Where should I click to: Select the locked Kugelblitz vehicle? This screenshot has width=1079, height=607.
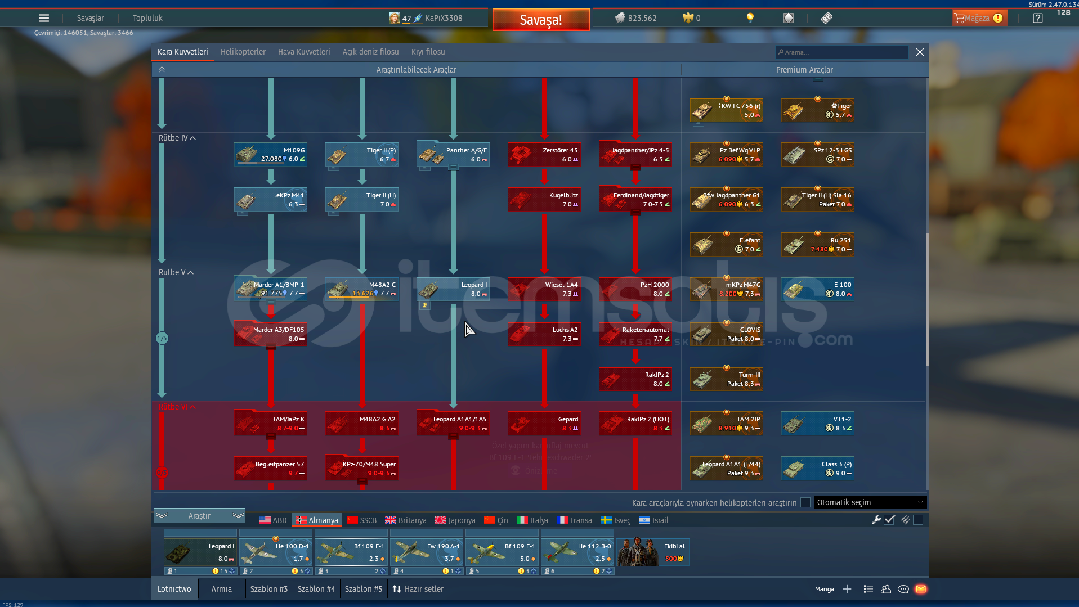[x=544, y=200]
